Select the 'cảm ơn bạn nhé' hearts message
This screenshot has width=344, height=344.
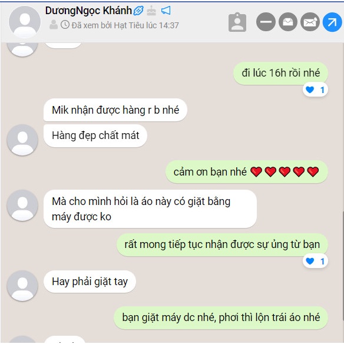[247, 172]
